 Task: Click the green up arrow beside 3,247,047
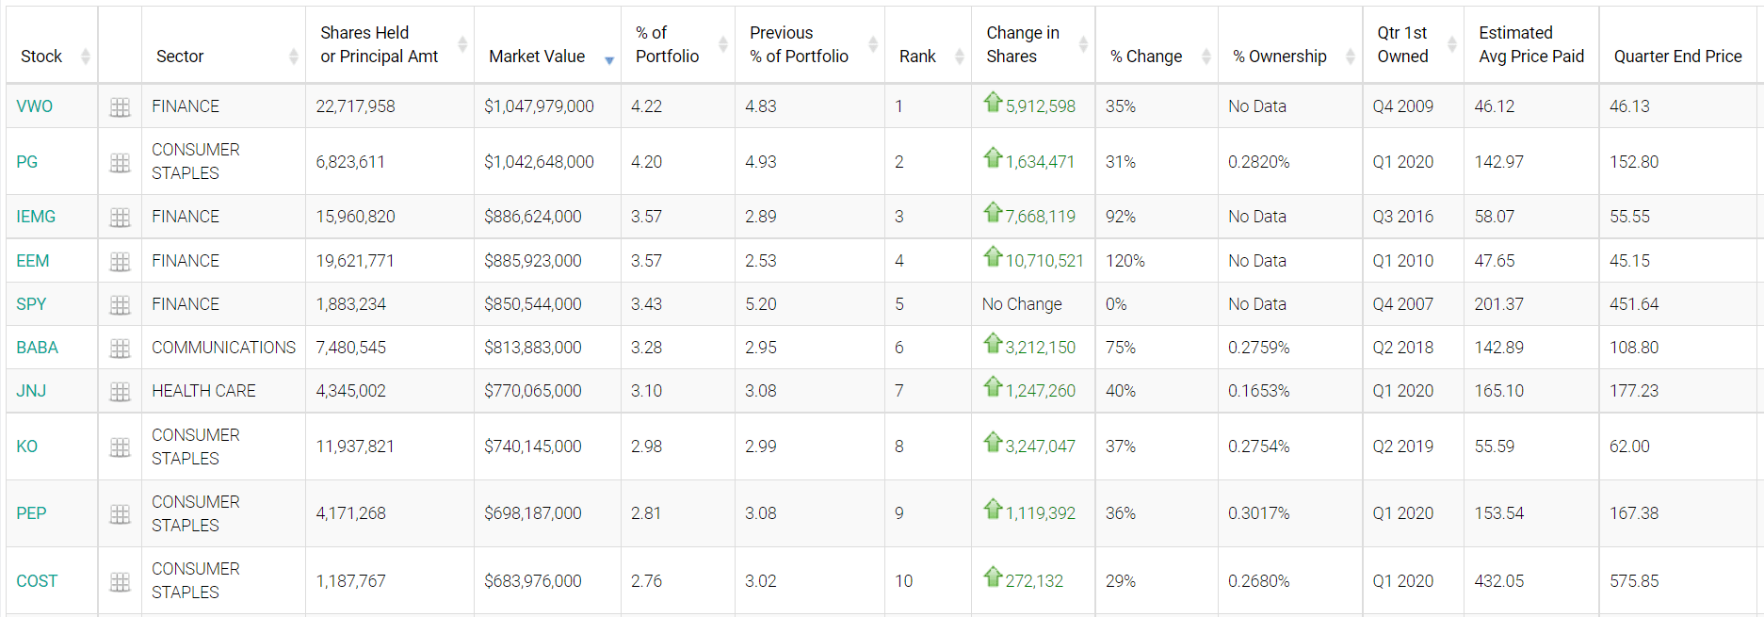pyautogui.click(x=993, y=442)
